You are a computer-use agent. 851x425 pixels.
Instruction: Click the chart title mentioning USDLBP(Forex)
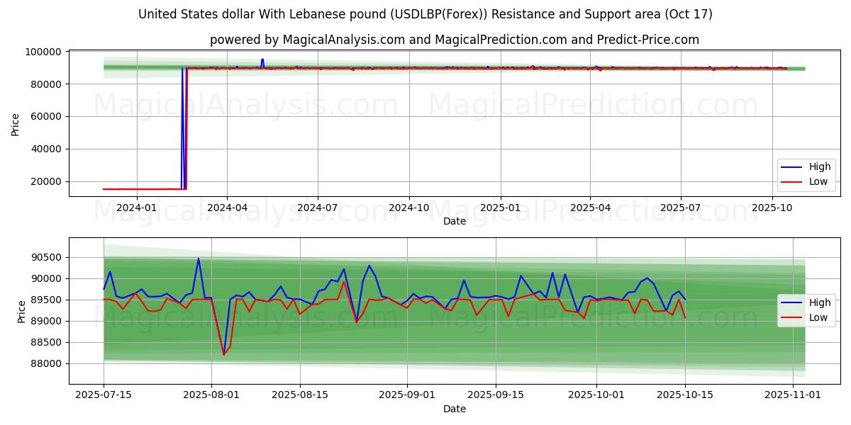425,14
